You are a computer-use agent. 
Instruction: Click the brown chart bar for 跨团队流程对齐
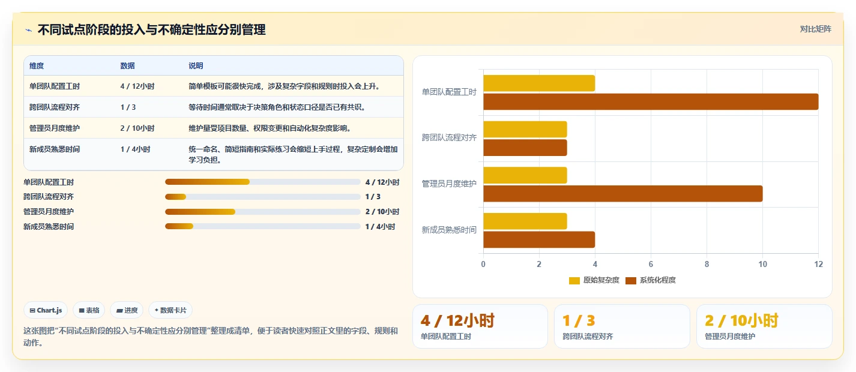(525, 148)
